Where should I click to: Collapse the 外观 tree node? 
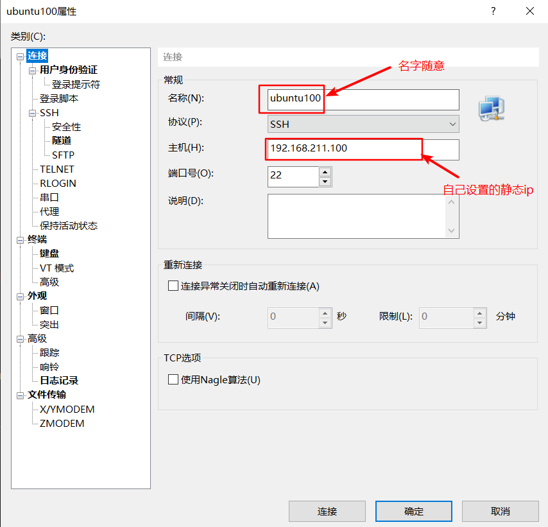click(21, 297)
